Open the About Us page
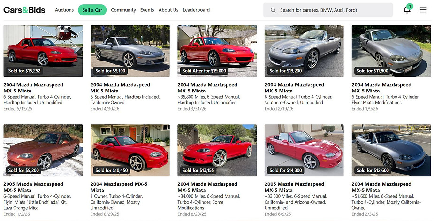 point(168,10)
